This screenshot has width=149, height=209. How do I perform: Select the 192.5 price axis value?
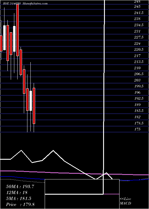tap(139, 99)
